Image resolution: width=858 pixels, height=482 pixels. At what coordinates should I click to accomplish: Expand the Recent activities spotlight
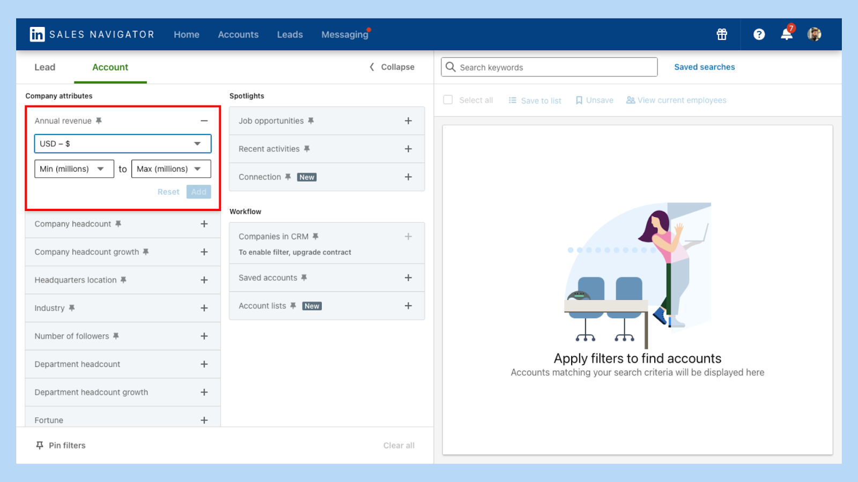(x=409, y=149)
